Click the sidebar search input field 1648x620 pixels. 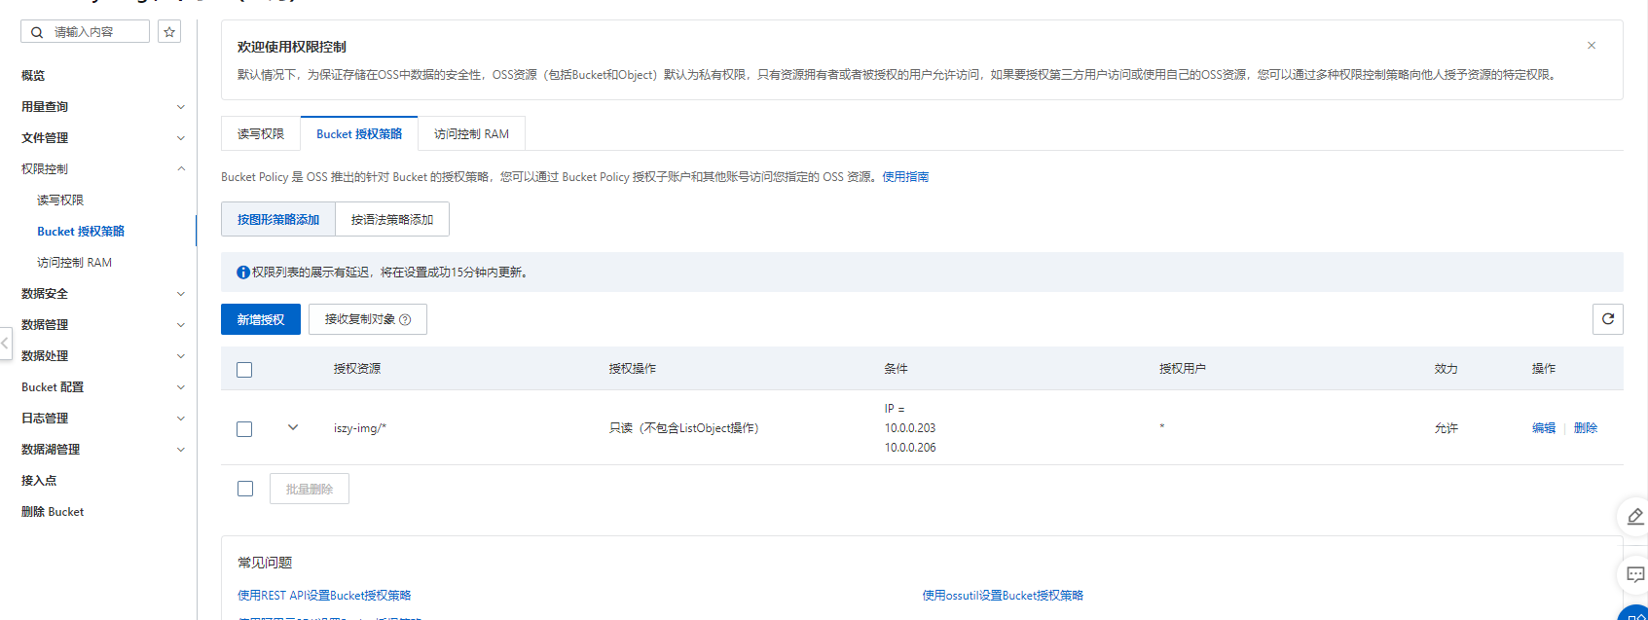pyautogui.click(x=97, y=32)
